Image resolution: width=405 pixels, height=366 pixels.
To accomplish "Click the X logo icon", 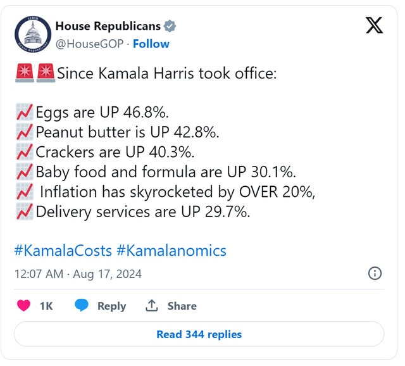I will [x=374, y=25].
